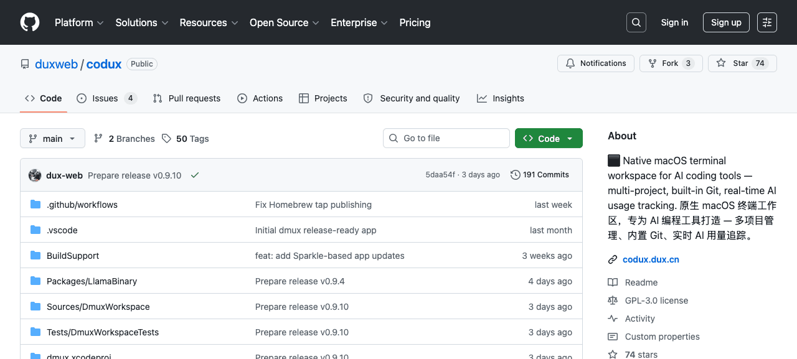Switch to the Pull requests tab
Image resolution: width=797 pixels, height=359 pixels.
[x=186, y=98]
